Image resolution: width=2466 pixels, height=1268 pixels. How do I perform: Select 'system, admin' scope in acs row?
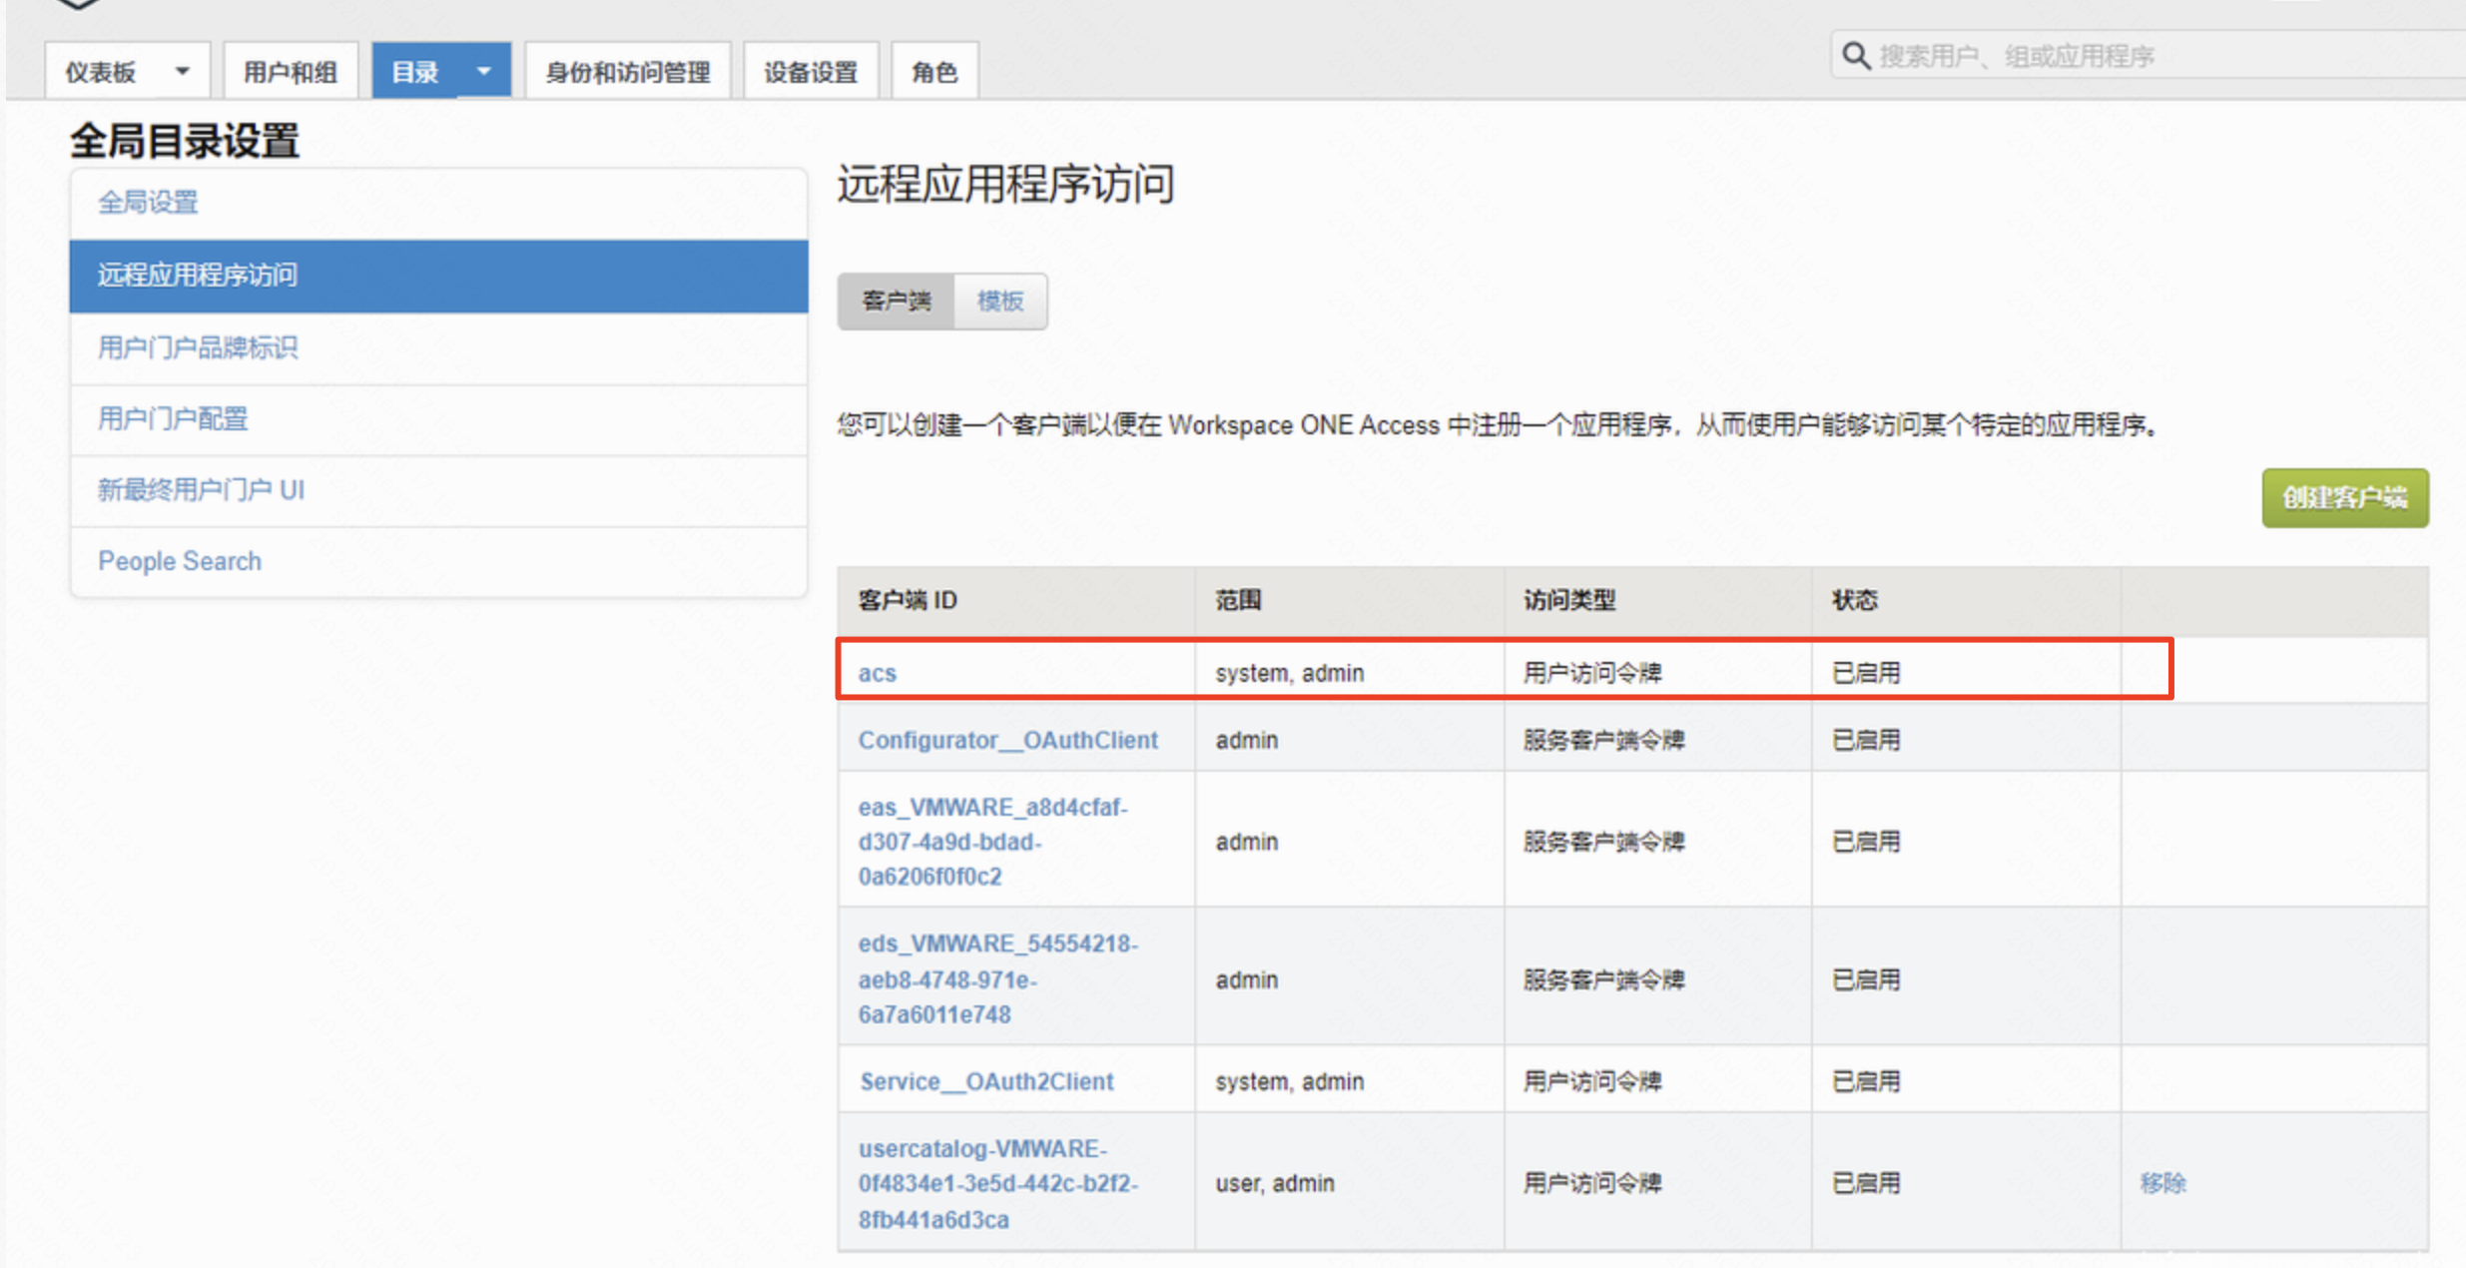[x=1289, y=673]
